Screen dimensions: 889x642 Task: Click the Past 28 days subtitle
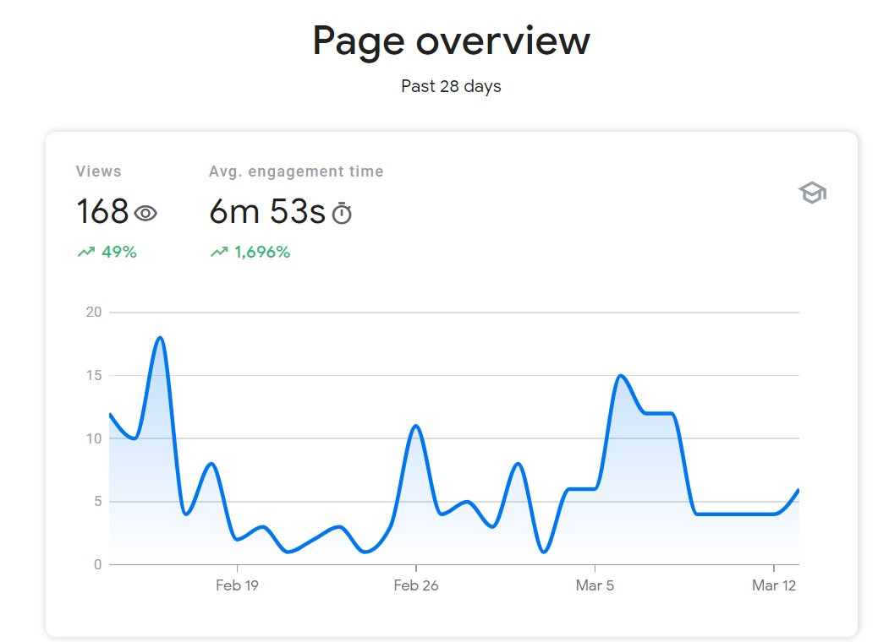pyautogui.click(x=452, y=86)
